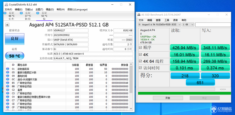
Task: Open 语言(L)(Language) menu in CrystalDiskInfo
Action: pos(77,9)
